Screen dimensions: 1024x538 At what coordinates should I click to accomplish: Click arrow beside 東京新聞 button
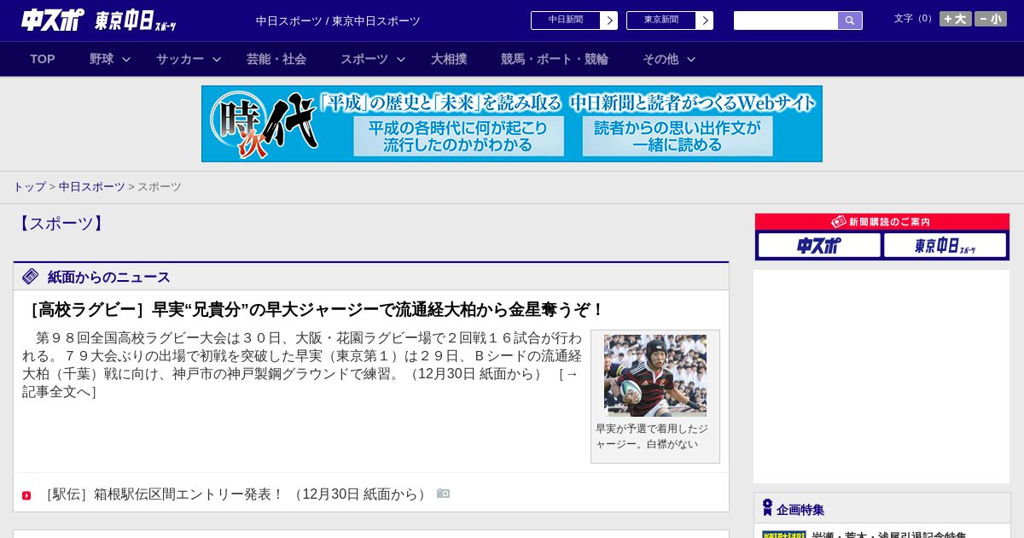click(x=705, y=20)
